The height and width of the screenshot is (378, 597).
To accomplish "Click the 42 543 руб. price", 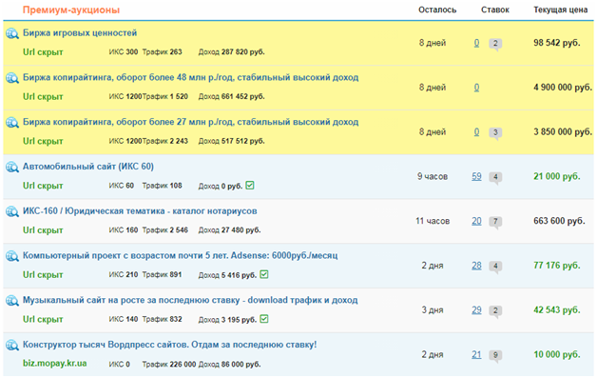I will pos(557,310).
